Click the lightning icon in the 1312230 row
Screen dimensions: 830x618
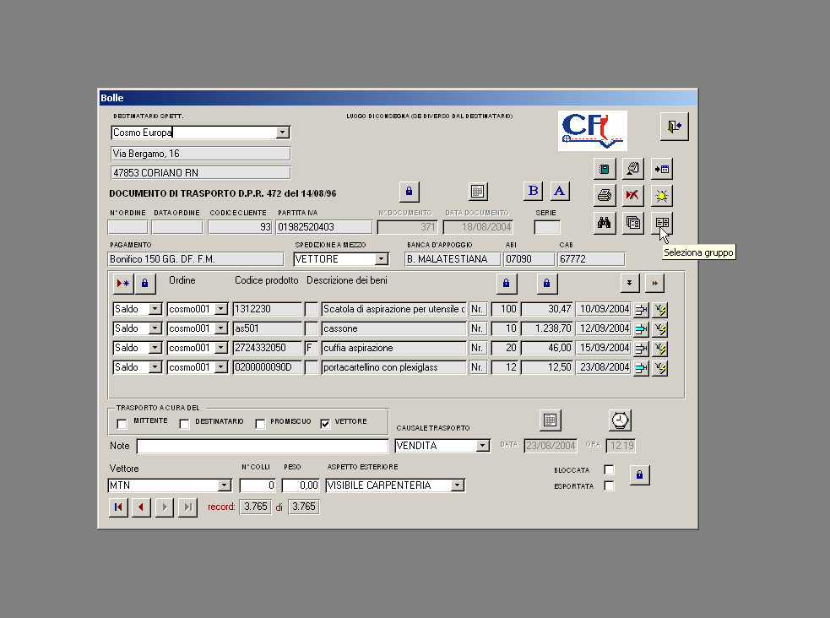point(660,310)
